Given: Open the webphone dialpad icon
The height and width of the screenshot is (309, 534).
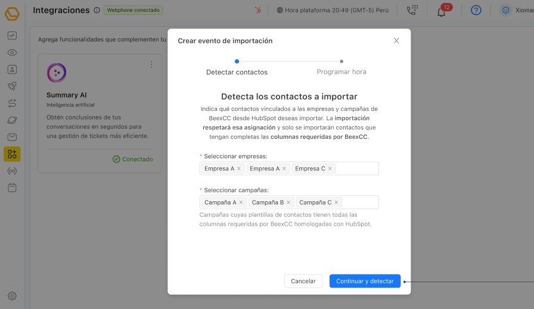Looking at the screenshot, I should pyautogui.click(x=412, y=10).
